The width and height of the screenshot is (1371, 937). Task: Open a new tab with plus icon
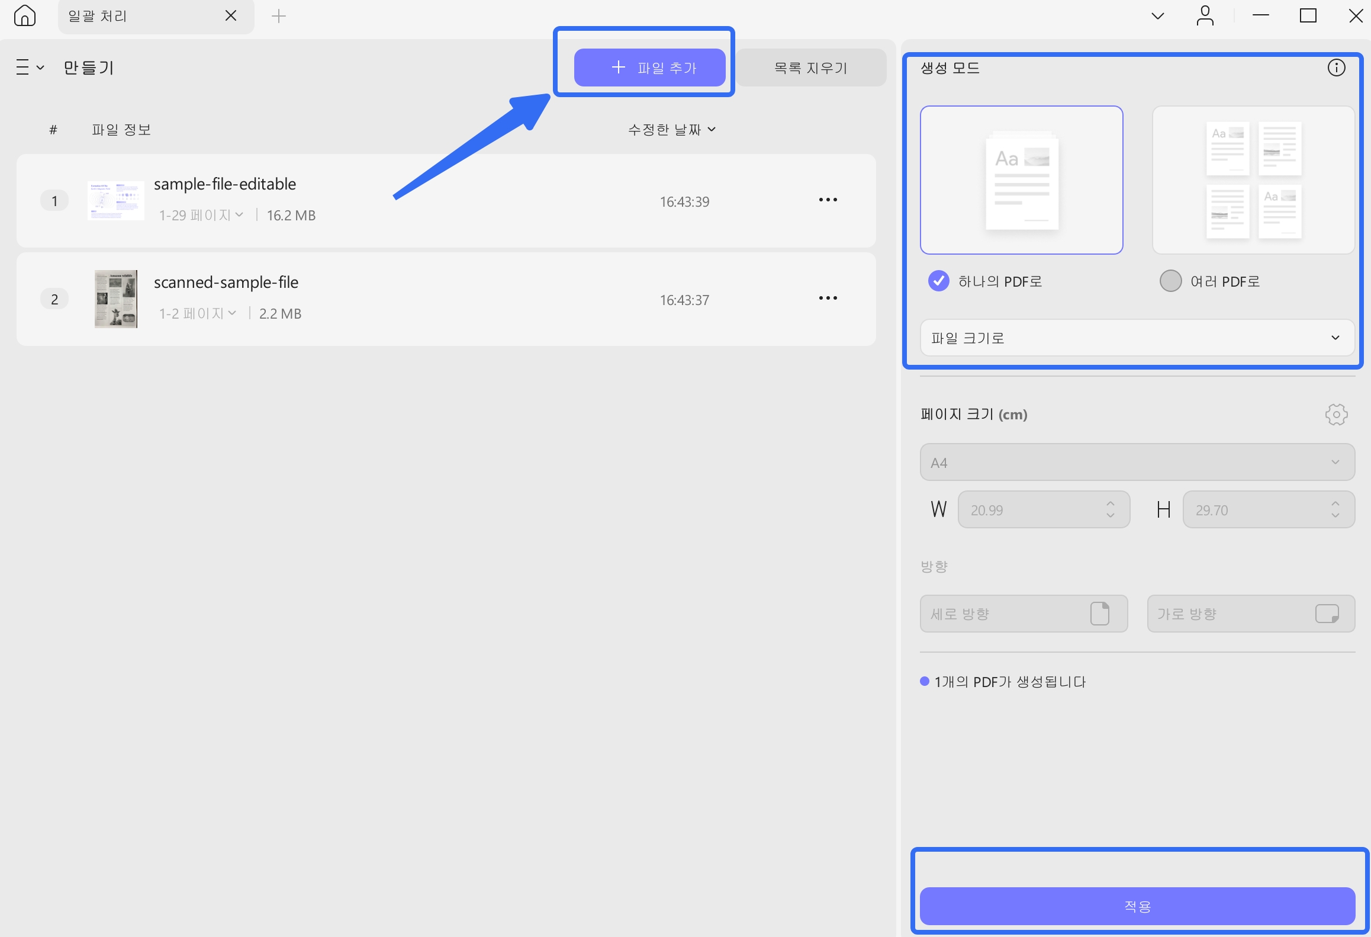(x=279, y=16)
